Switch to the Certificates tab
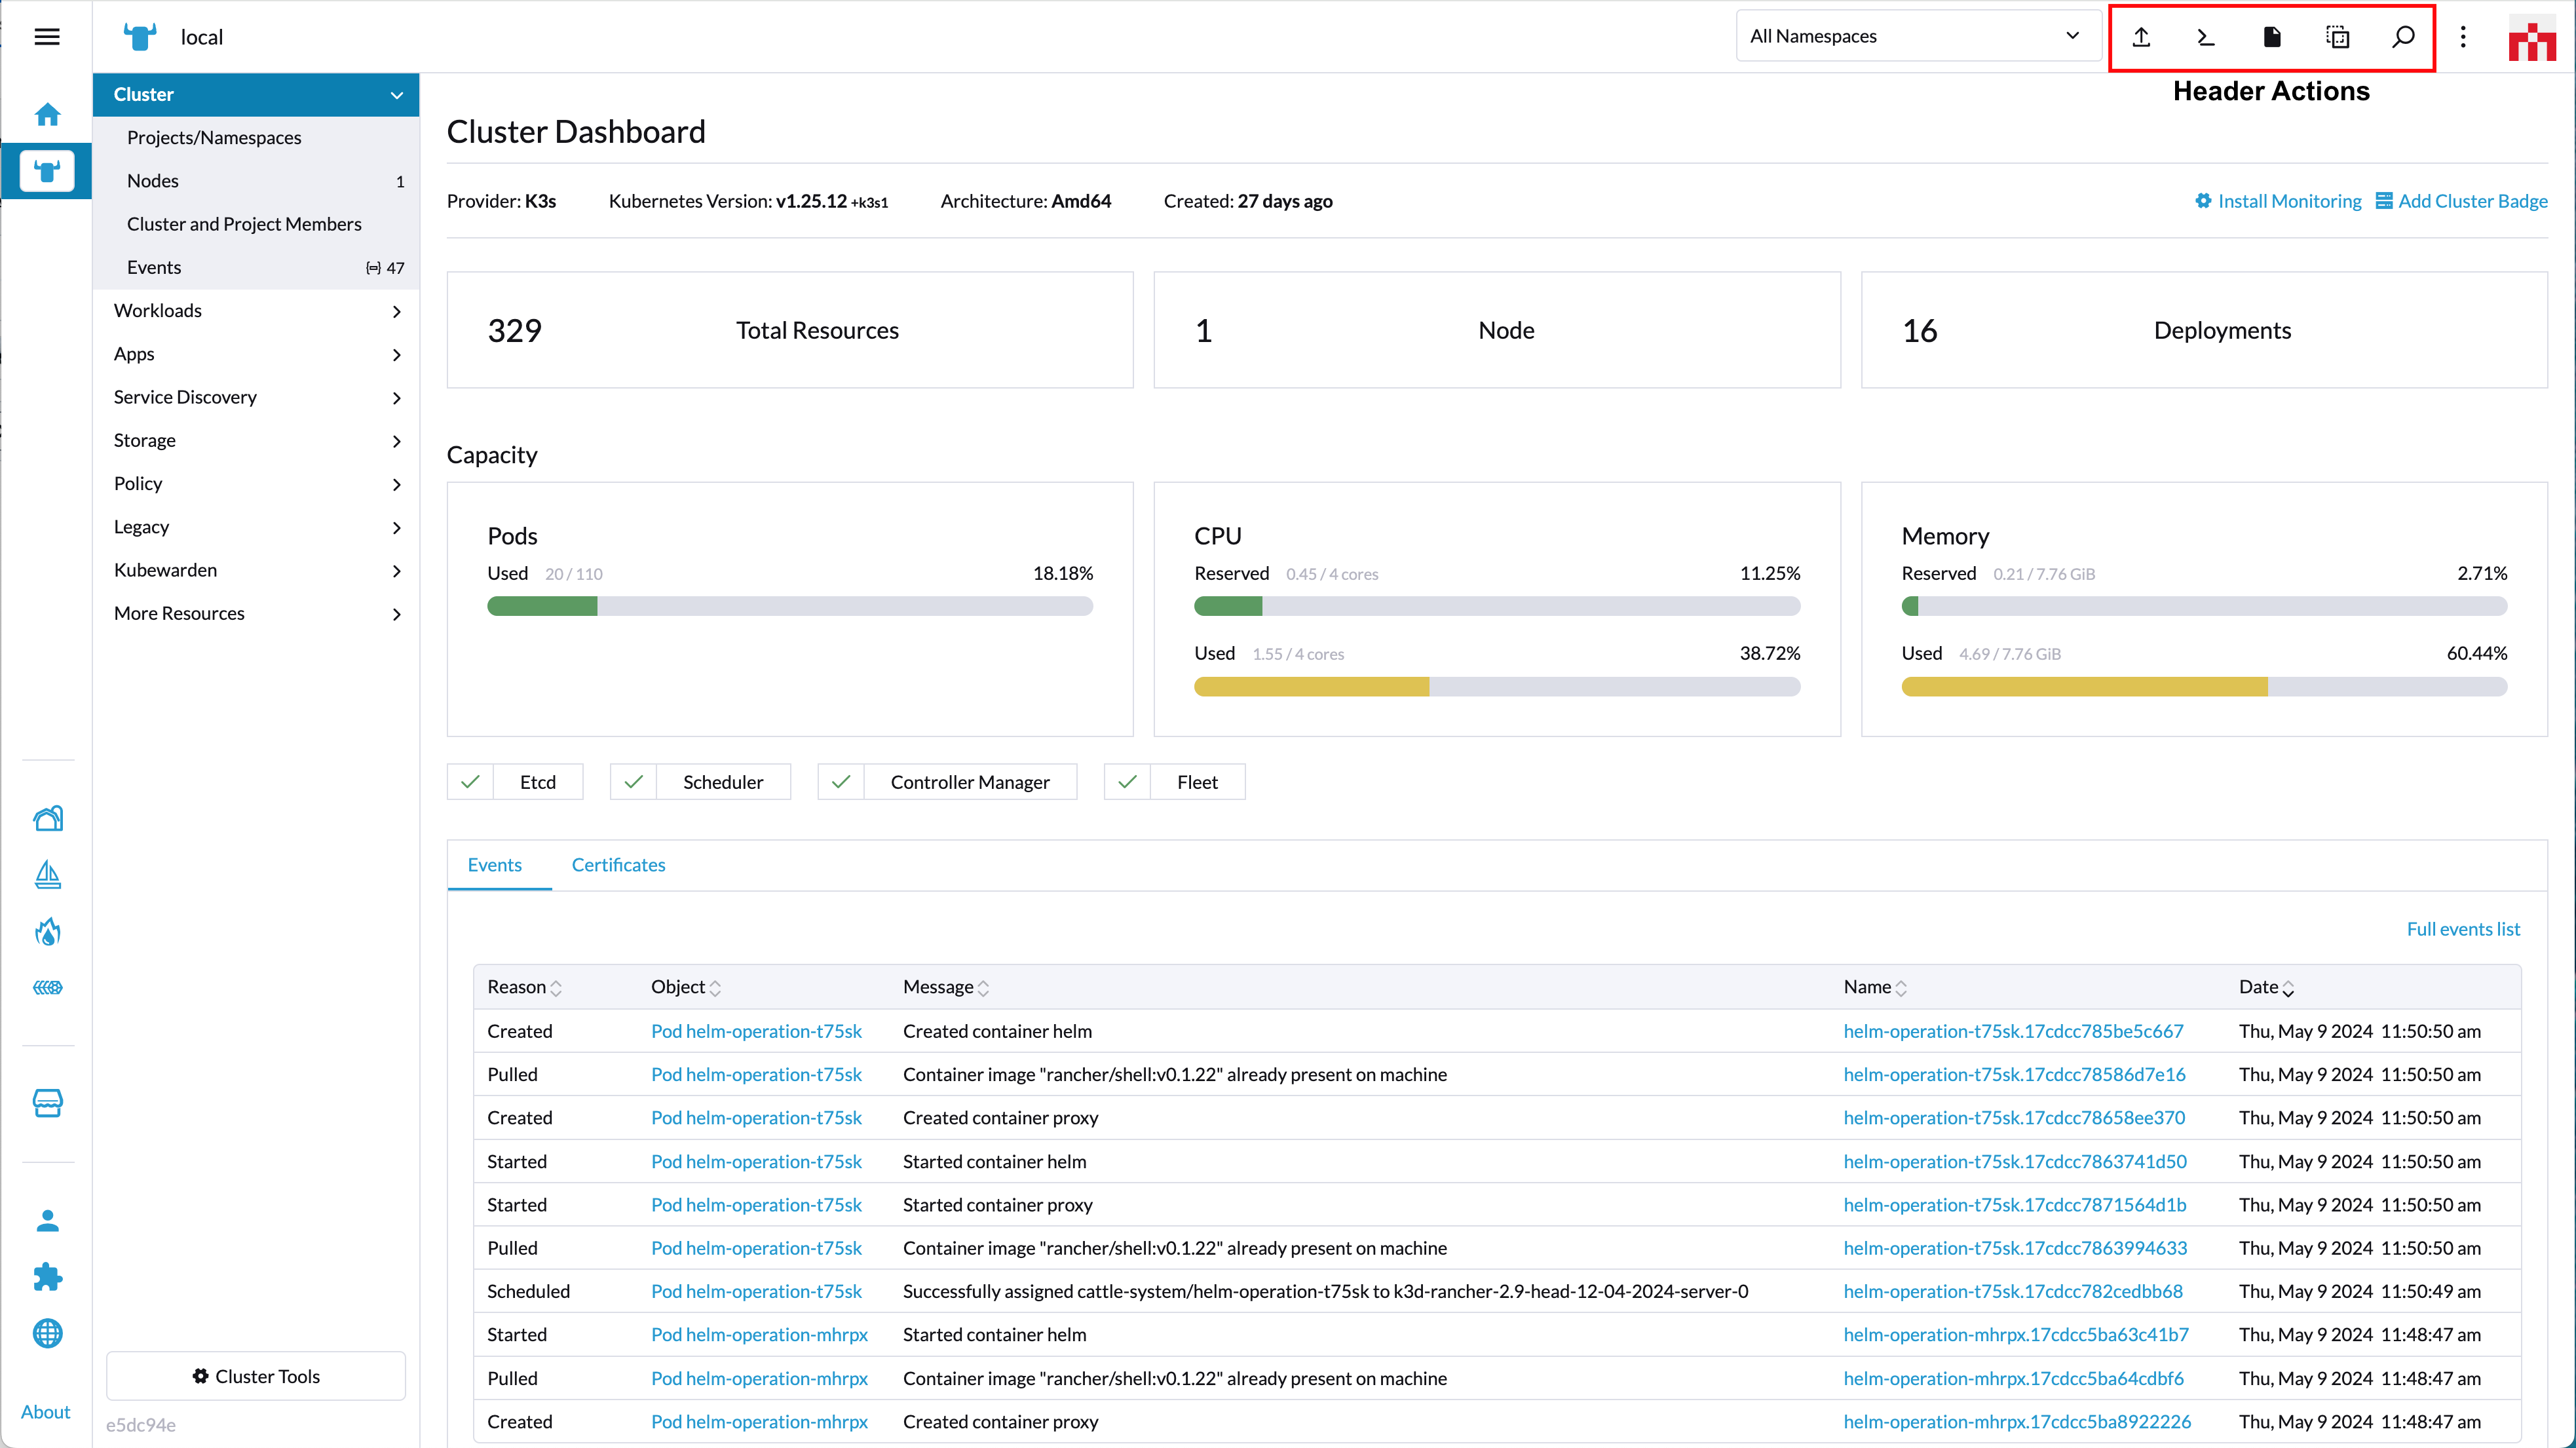Screen dimensions: 2576x1448 tap(618, 865)
